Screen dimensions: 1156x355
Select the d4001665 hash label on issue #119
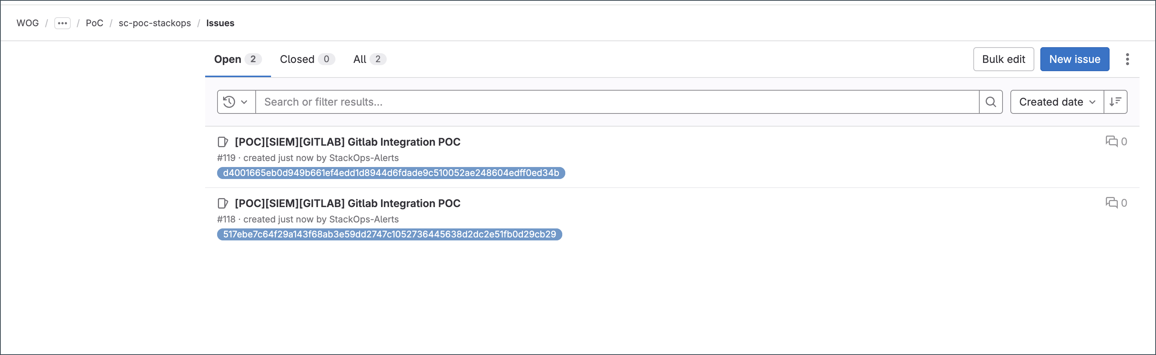tap(390, 173)
